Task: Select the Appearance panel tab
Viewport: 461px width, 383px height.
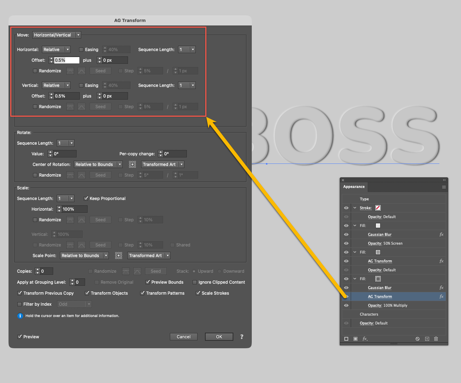Action: pyautogui.click(x=354, y=187)
